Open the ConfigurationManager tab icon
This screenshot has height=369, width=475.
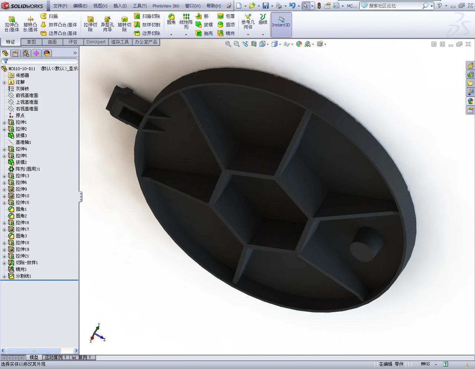pyautogui.click(x=26, y=53)
